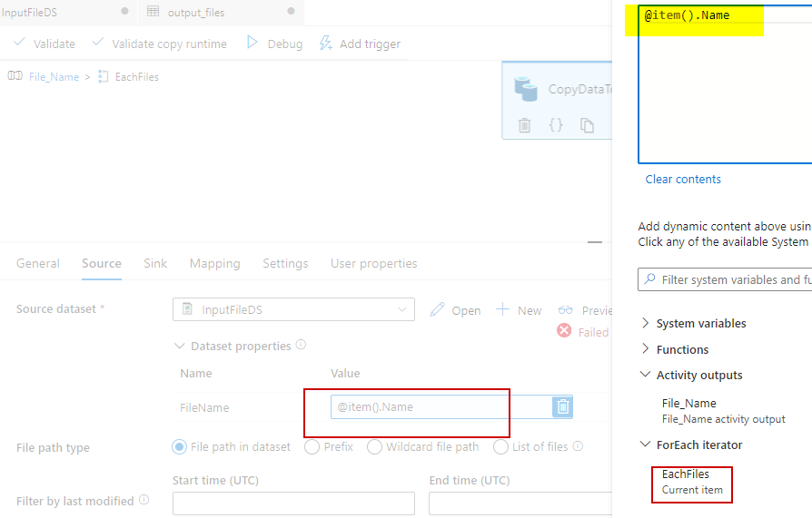Viewport: 812px width, 518px height.
Task: Show List of files info icon
Action: [x=579, y=445]
